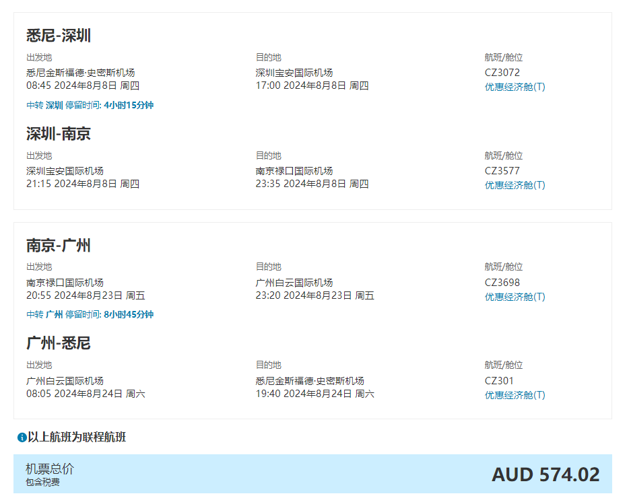Click flight number CZ3577
Image resolution: width=629 pixels, height=496 pixels.
[x=502, y=171]
